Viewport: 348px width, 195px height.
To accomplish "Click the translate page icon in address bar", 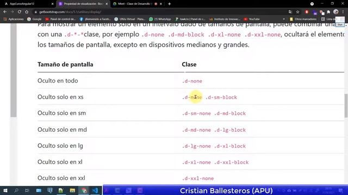I will coord(290,12).
